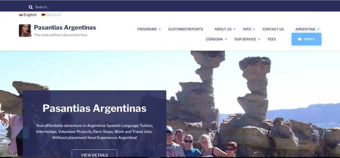
Task: Expand the Argentina submenu plus icon
Action: point(318,29)
